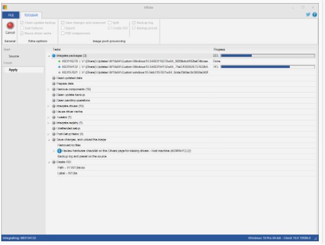This screenshot has width=325, height=245.
Task: Click the status icon of Save changes and unload image
Action: coord(54,139)
